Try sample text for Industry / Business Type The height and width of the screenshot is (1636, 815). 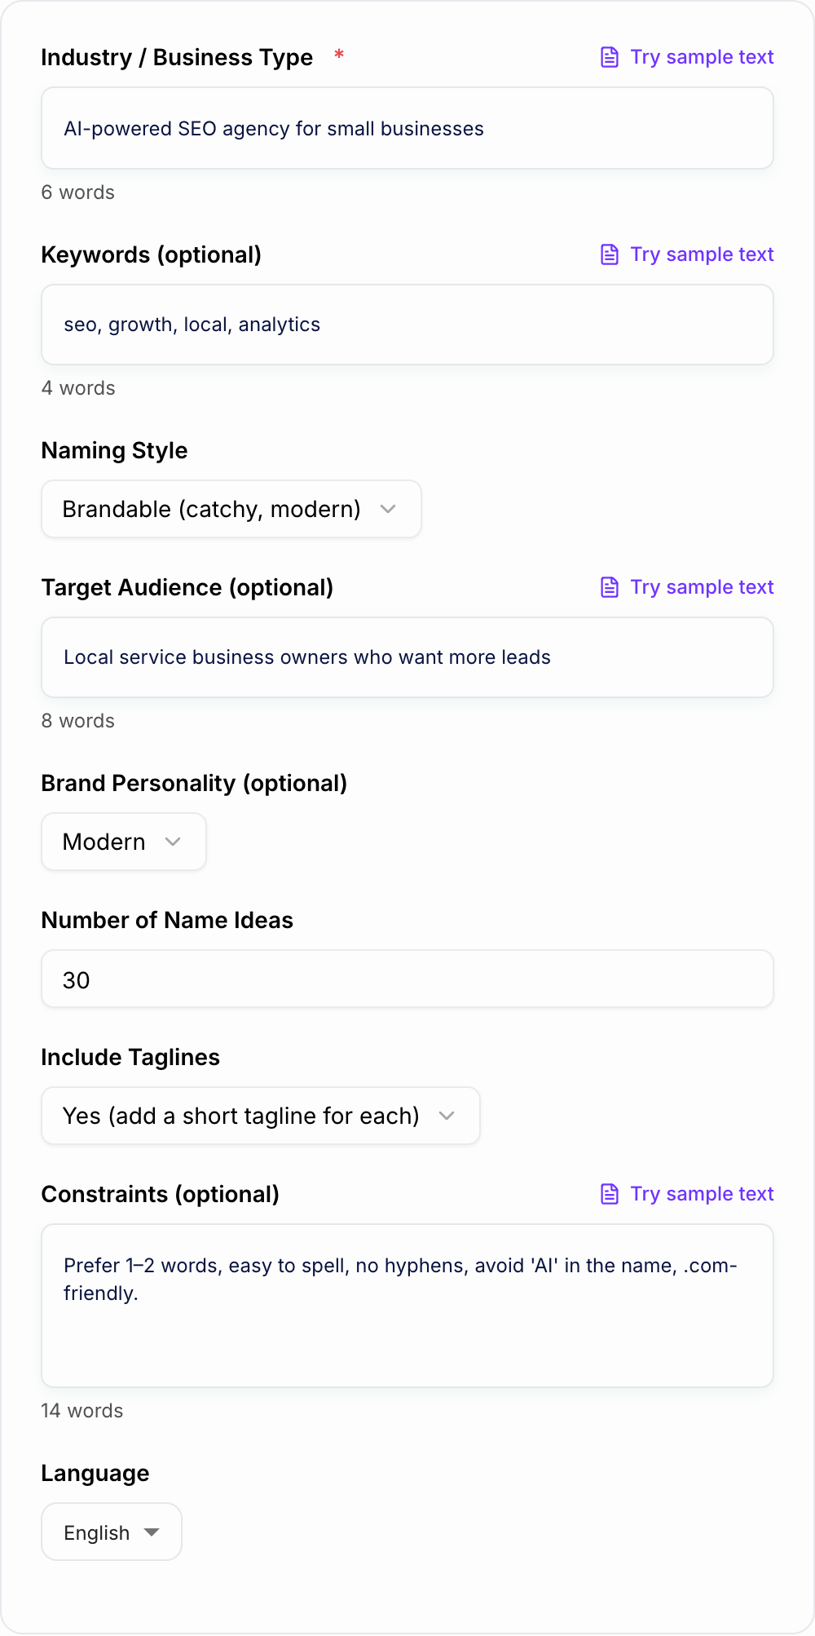point(702,57)
